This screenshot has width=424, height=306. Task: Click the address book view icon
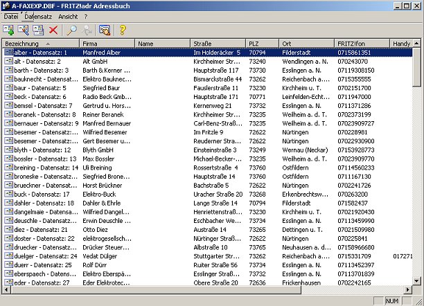[105, 30]
